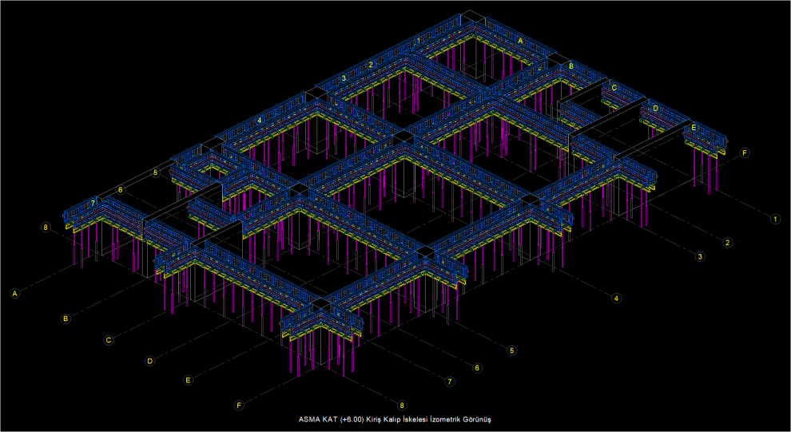Click the circled grid bubble 3

pos(700,256)
